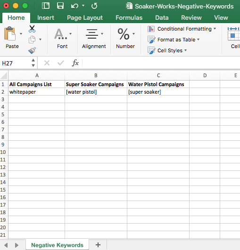Select the Negative Keywords sheet tab

[57, 245]
